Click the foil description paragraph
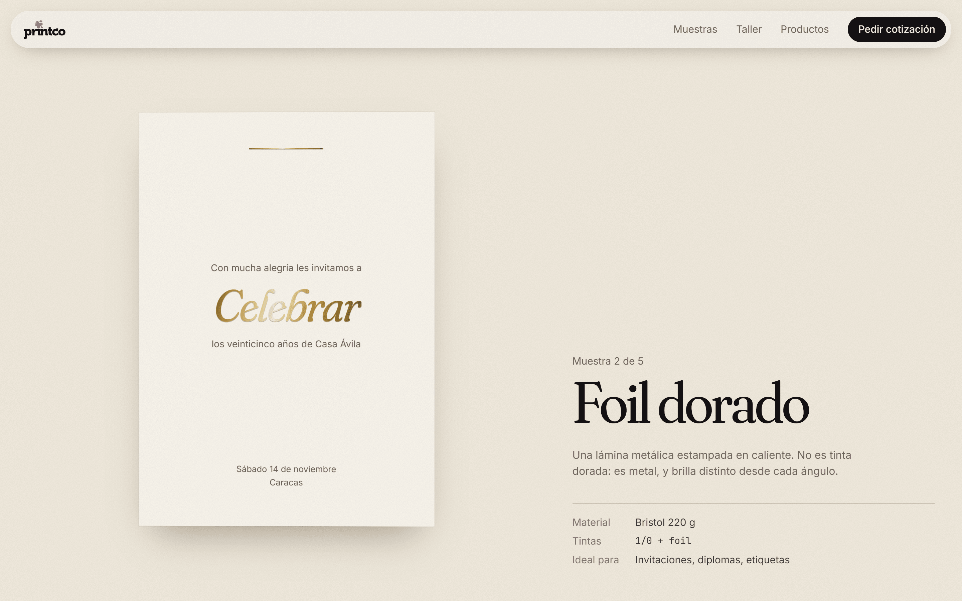 point(711,463)
